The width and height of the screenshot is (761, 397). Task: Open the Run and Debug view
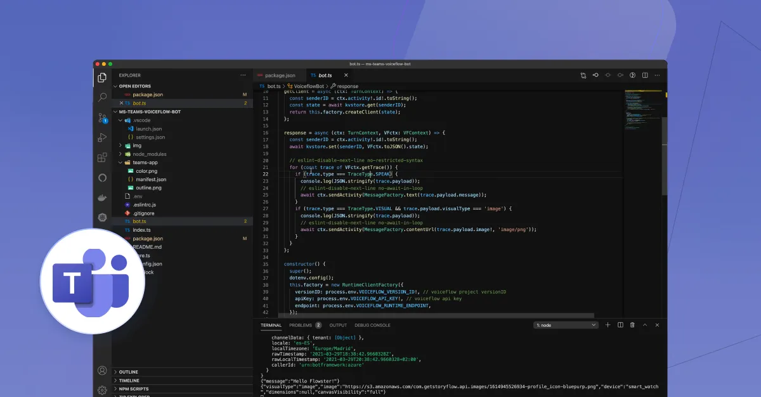click(102, 137)
